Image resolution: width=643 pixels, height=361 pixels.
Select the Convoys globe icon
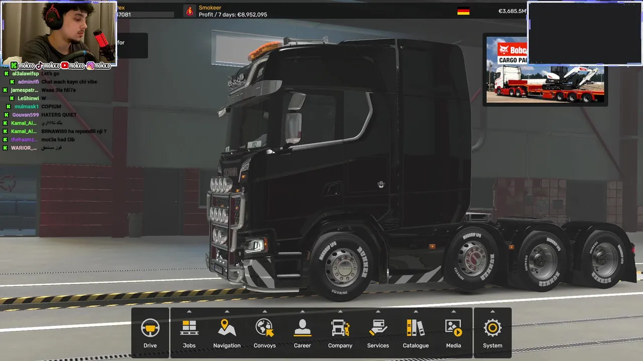[265, 327]
